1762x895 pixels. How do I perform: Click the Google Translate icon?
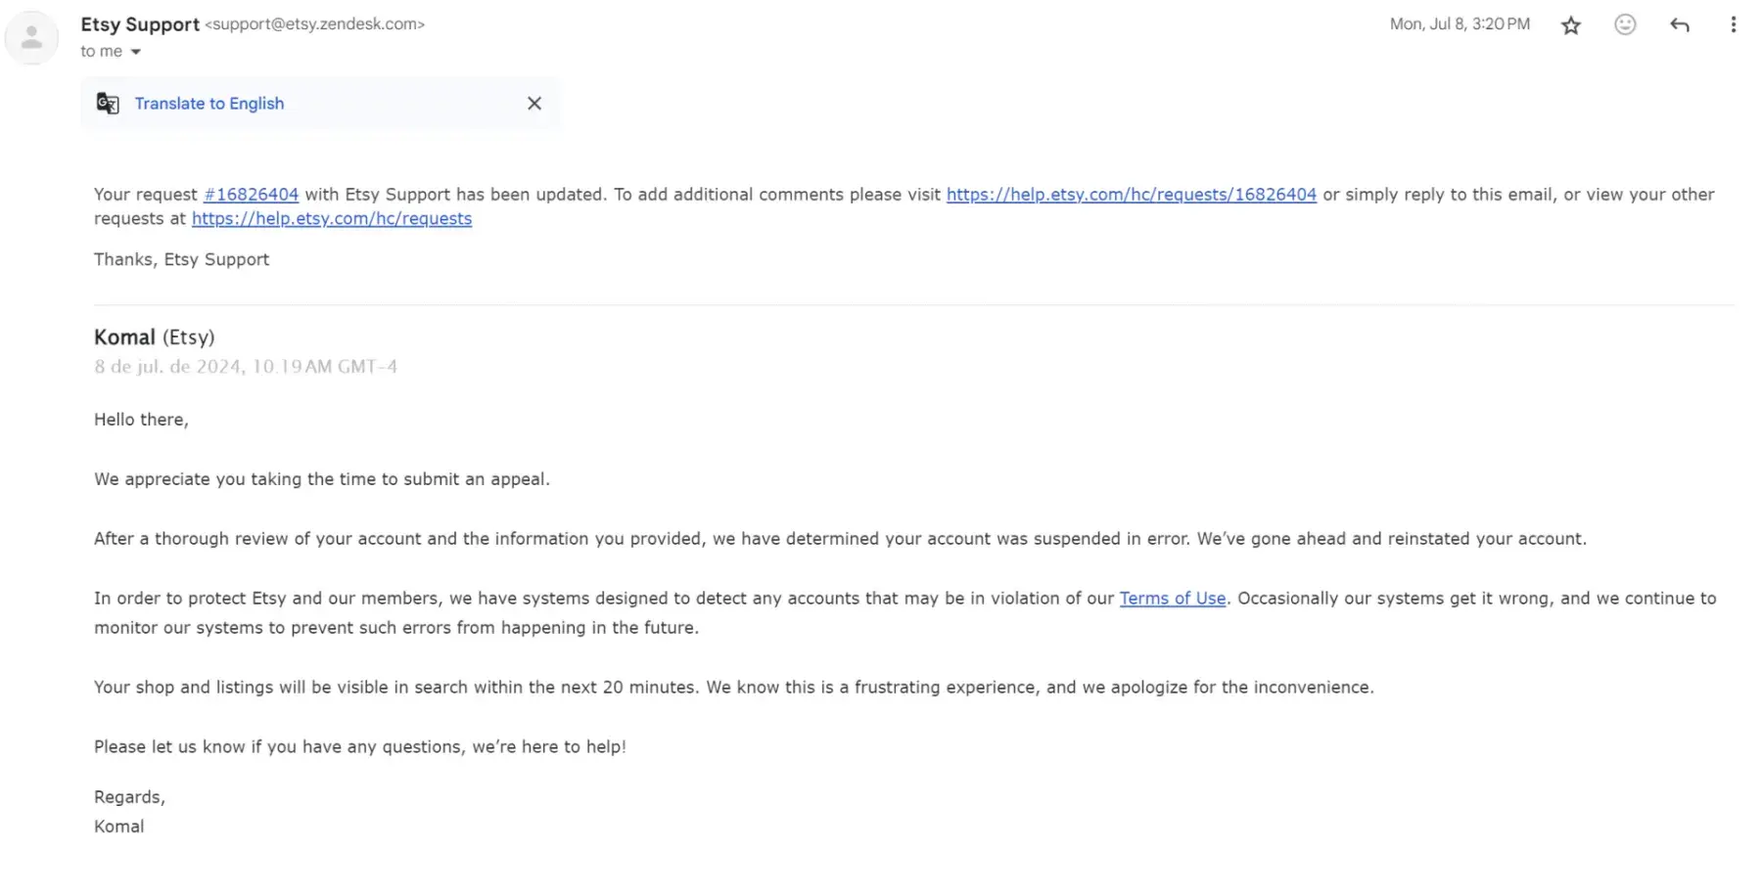[x=108, y=104]
